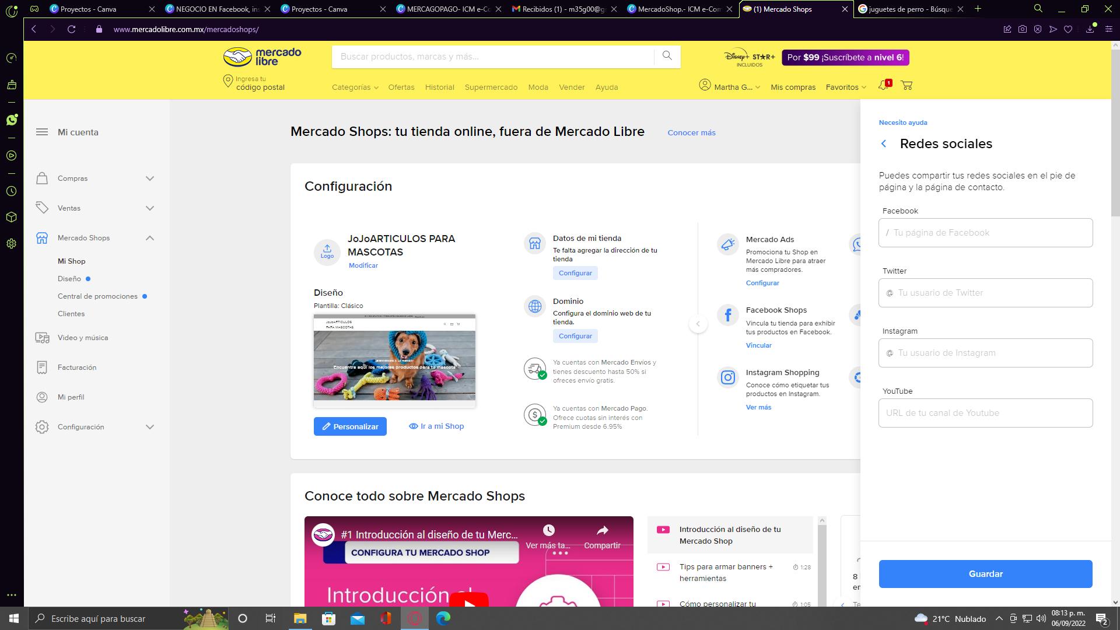Click the logo upload icon for the shop

[327, 252]
